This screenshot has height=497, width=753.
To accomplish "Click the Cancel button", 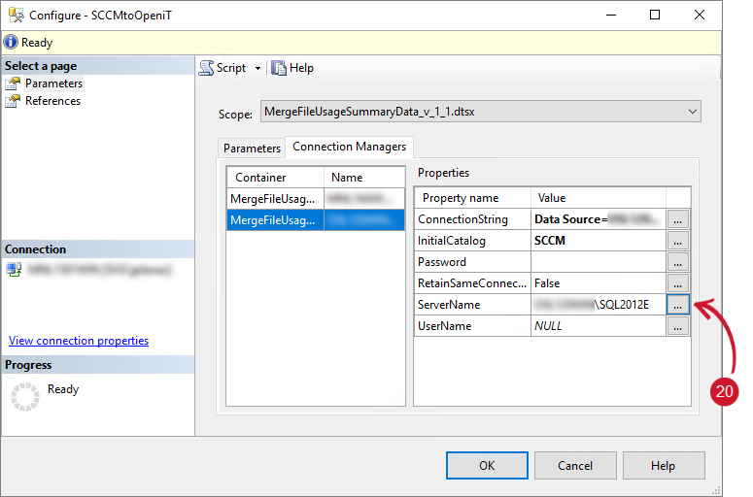I will [x=575, y=465].
